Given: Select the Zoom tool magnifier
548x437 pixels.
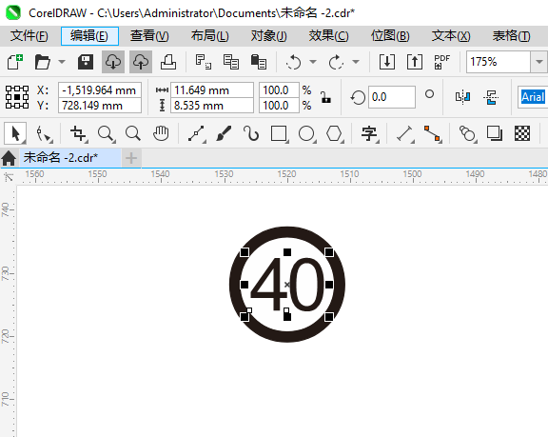Looking at the screenshot, I should (106, 133).
